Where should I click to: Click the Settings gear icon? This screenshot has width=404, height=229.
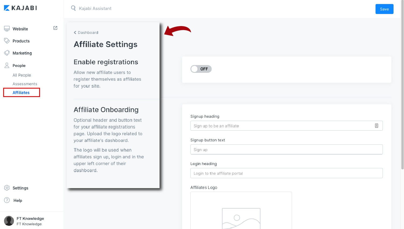click(x=7, y=188)
